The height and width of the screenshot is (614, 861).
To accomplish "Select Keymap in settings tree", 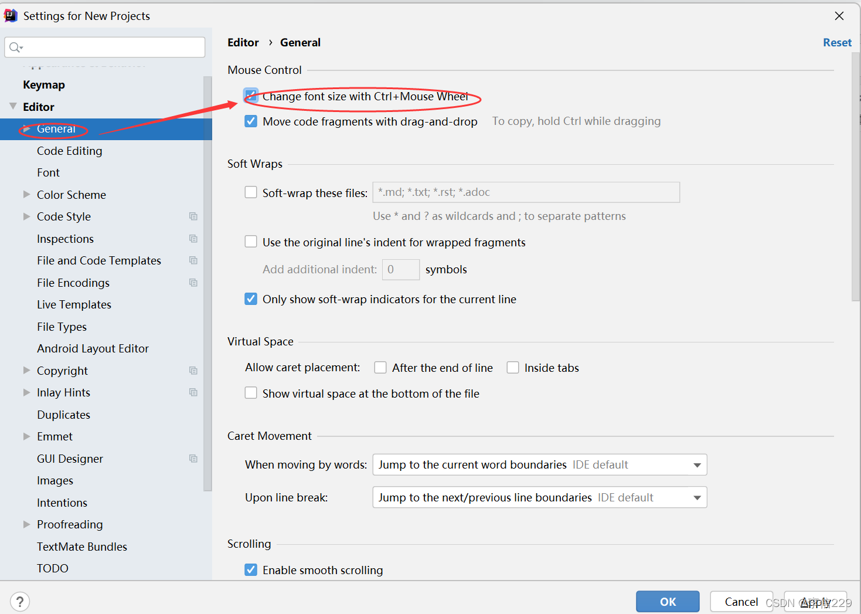I will click(44, 84).
